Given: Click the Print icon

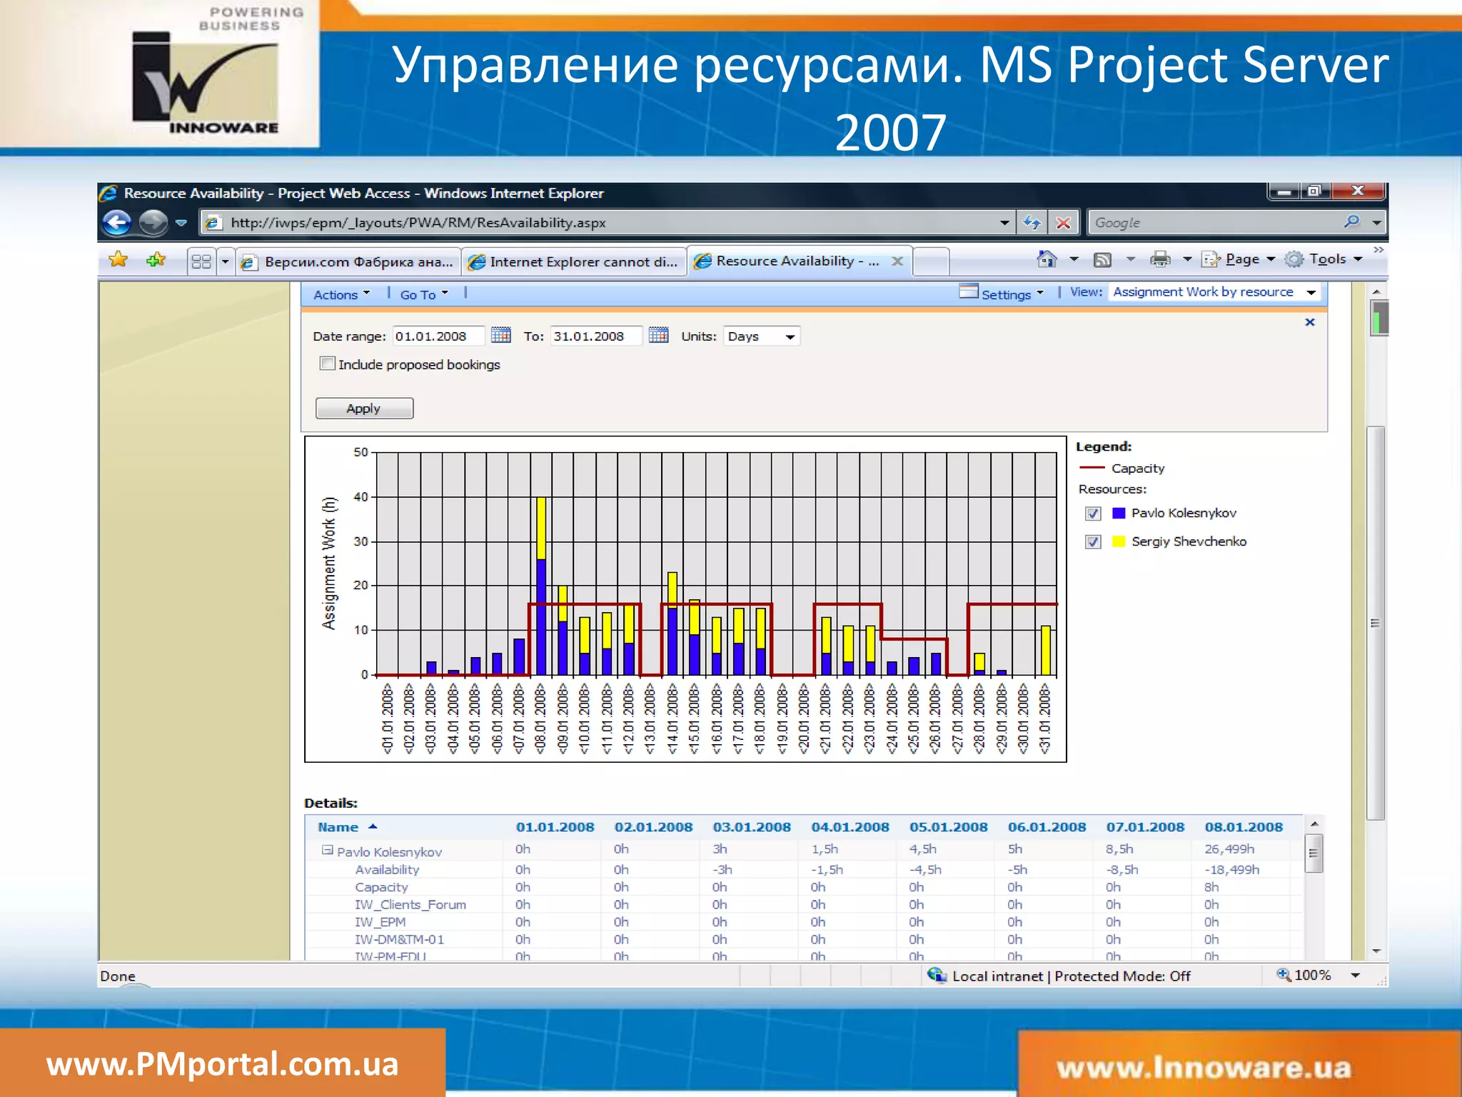Looking at the screenshot, I should [1160, 259].
